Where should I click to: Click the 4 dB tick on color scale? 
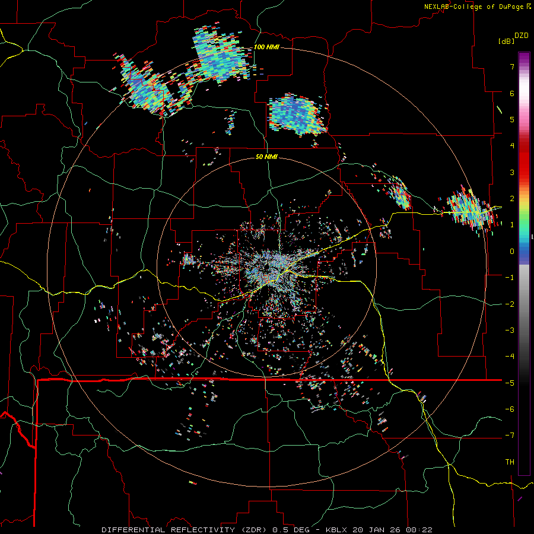pos(512,146)
